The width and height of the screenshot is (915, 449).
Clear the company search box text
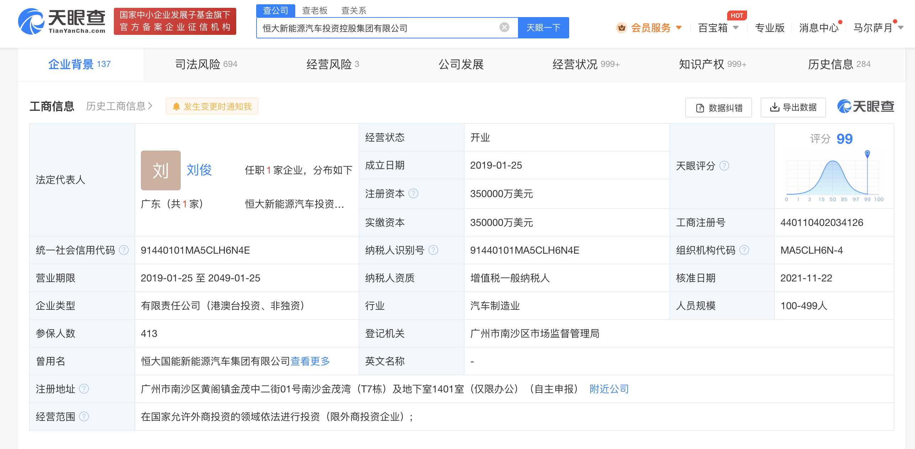point(504,27)
